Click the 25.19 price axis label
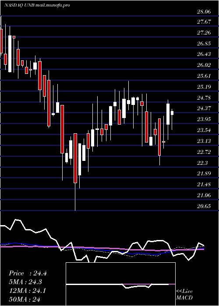 point(204,87)
